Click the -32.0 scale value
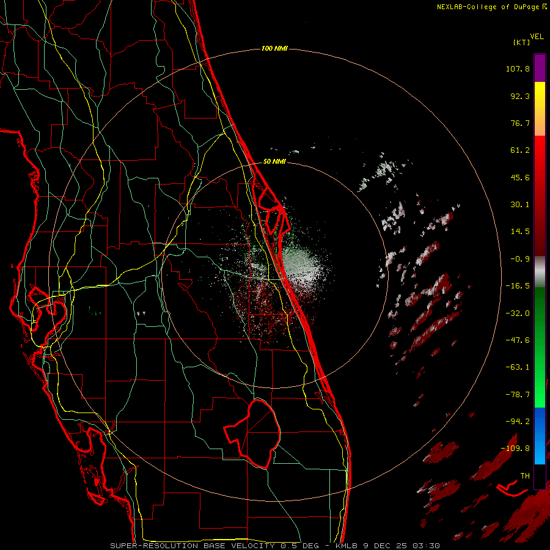 point(518,313)
